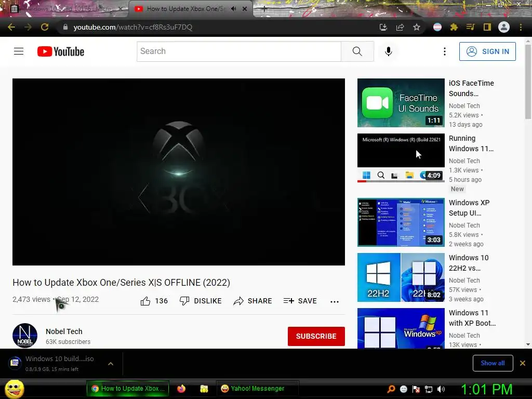
Task: Open Windows 11 with XP Boot title
Action: point(472,318)
